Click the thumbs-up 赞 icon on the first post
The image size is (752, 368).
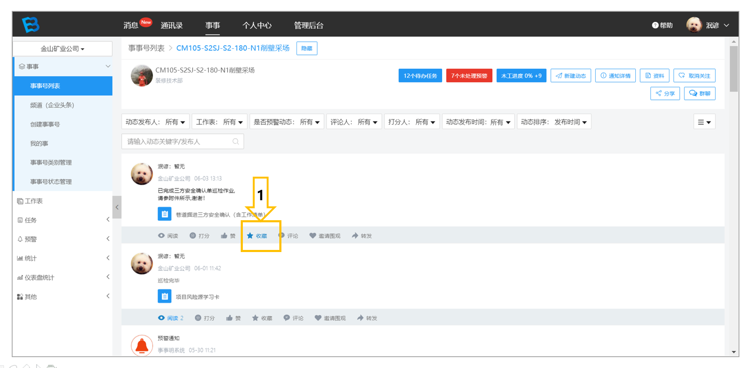tap(224, 236)
